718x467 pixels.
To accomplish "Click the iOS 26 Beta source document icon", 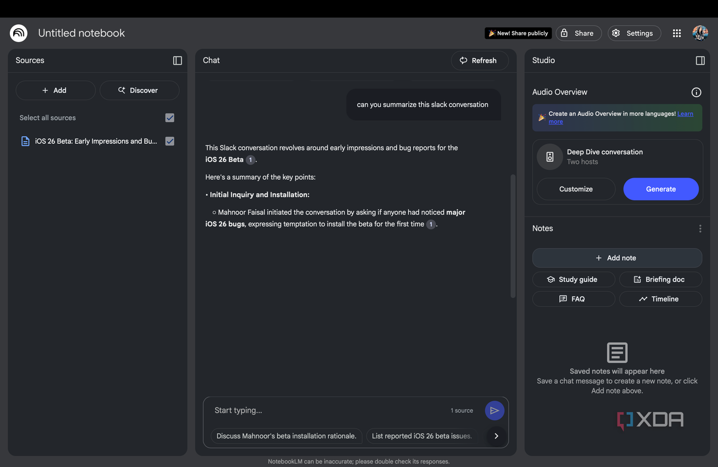I will tap(25, 141).
